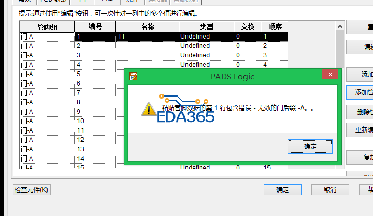
Task: Click pin number 1 in the 编号 column
Action: point(95,37)
